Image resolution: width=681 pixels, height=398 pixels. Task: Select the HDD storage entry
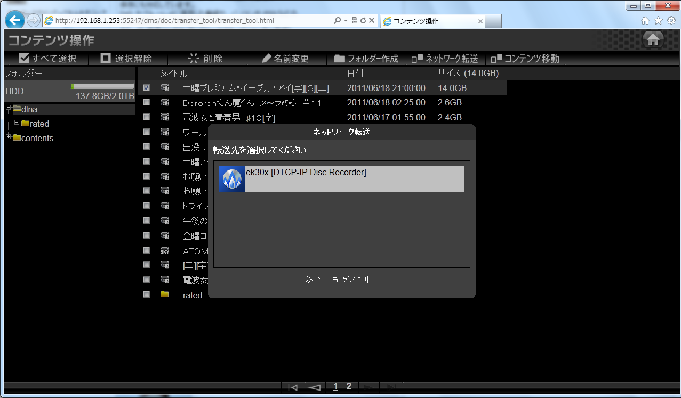point(69,91)
